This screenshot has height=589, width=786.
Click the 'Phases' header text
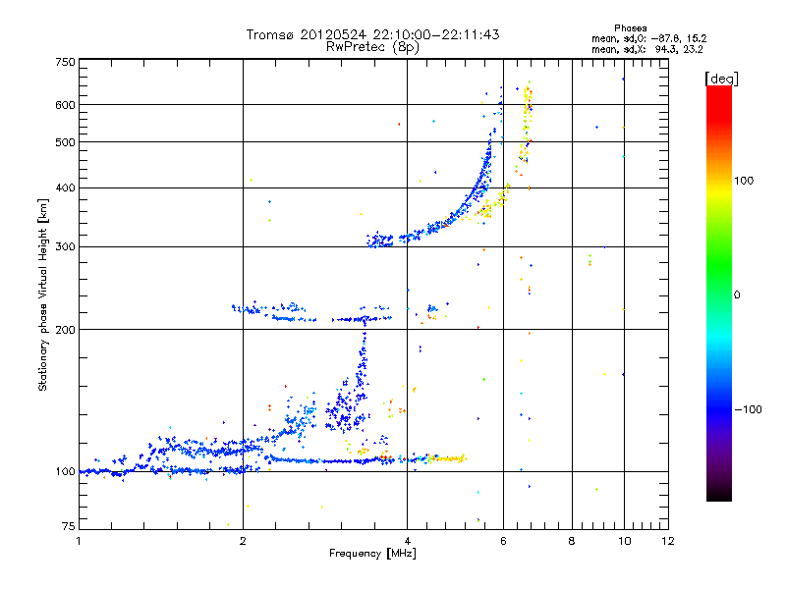630,28
